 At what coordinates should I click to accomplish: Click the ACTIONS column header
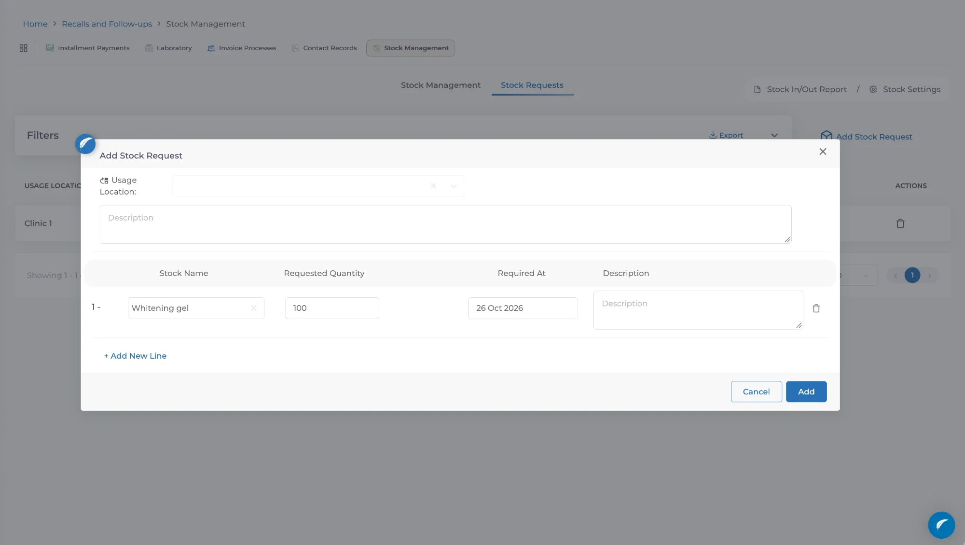910,186
